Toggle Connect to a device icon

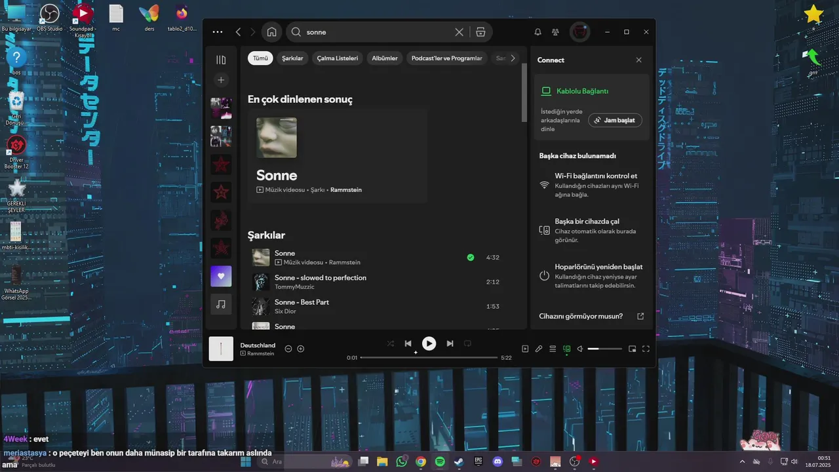pos(567,349)
